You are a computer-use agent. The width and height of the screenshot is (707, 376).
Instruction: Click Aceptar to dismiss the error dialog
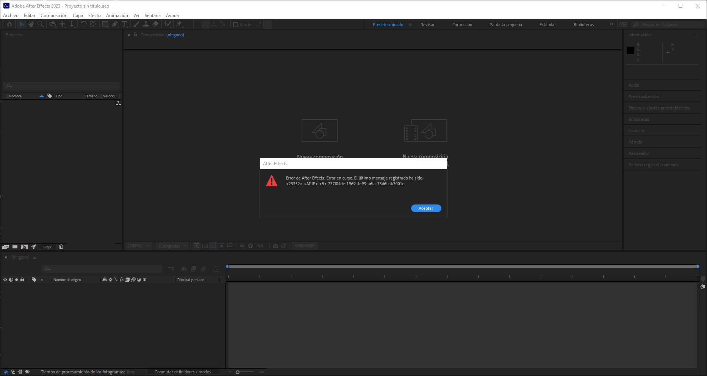(426, 208)
